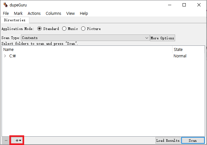Maximize the dupeGuru window
The image size is (207, 145).
(184, 5)
